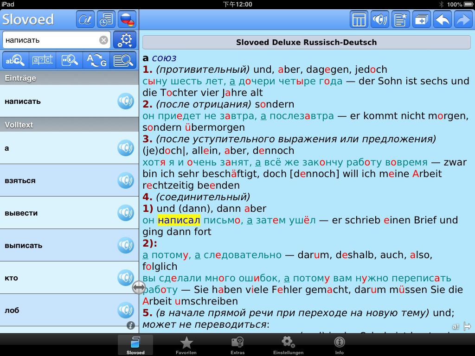
Task: Select the full-text search mode
Action: point(123,60)
